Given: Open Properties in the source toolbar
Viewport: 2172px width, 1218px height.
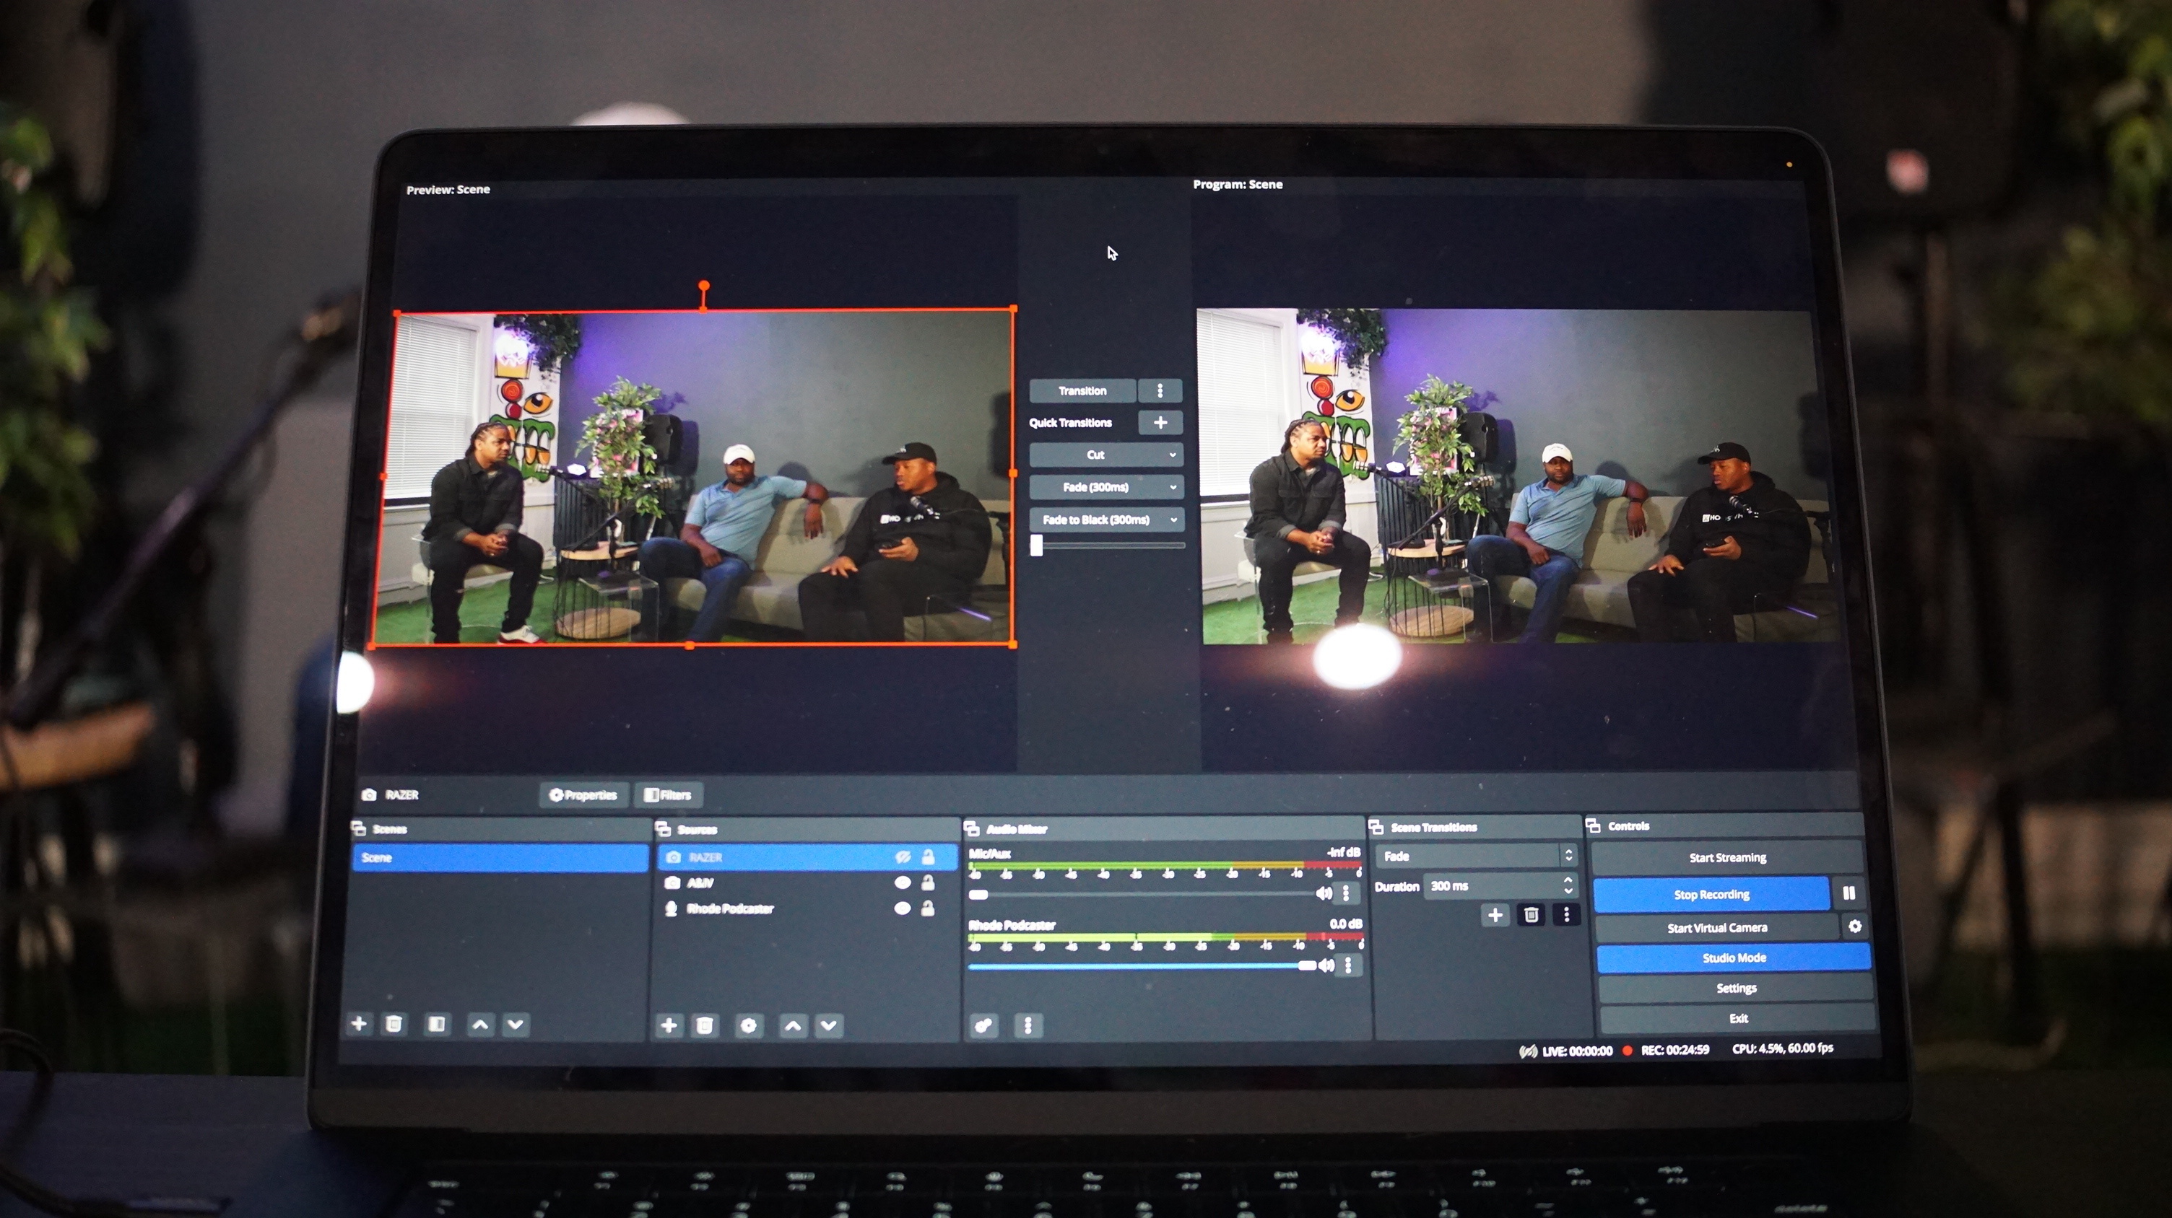Looking at the screenshot, I should point(583,794).
